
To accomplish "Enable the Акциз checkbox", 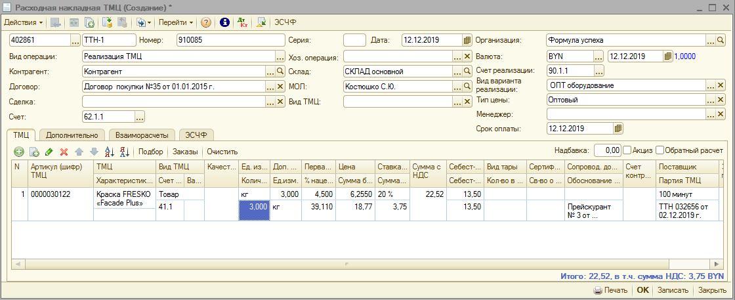I will [x=627, y=150].
